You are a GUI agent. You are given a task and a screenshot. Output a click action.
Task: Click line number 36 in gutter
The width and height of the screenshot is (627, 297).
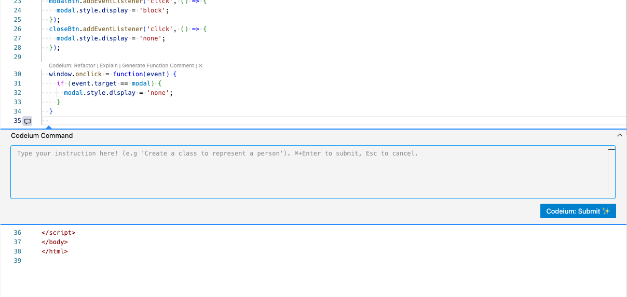(18, 233)
